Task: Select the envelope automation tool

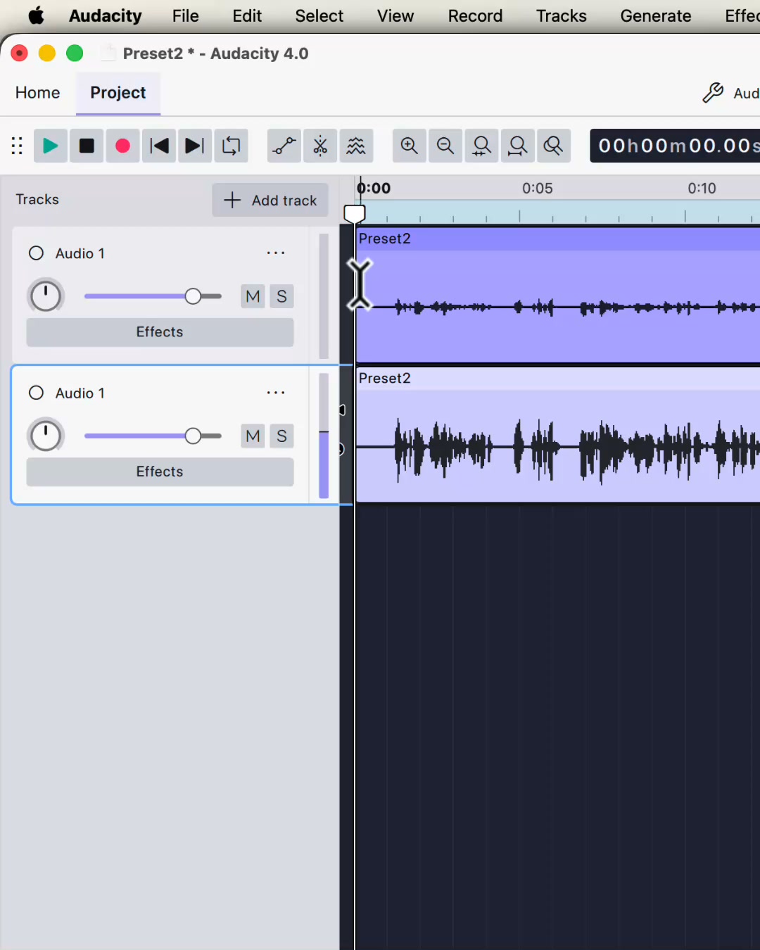Action: click(284, 146)
